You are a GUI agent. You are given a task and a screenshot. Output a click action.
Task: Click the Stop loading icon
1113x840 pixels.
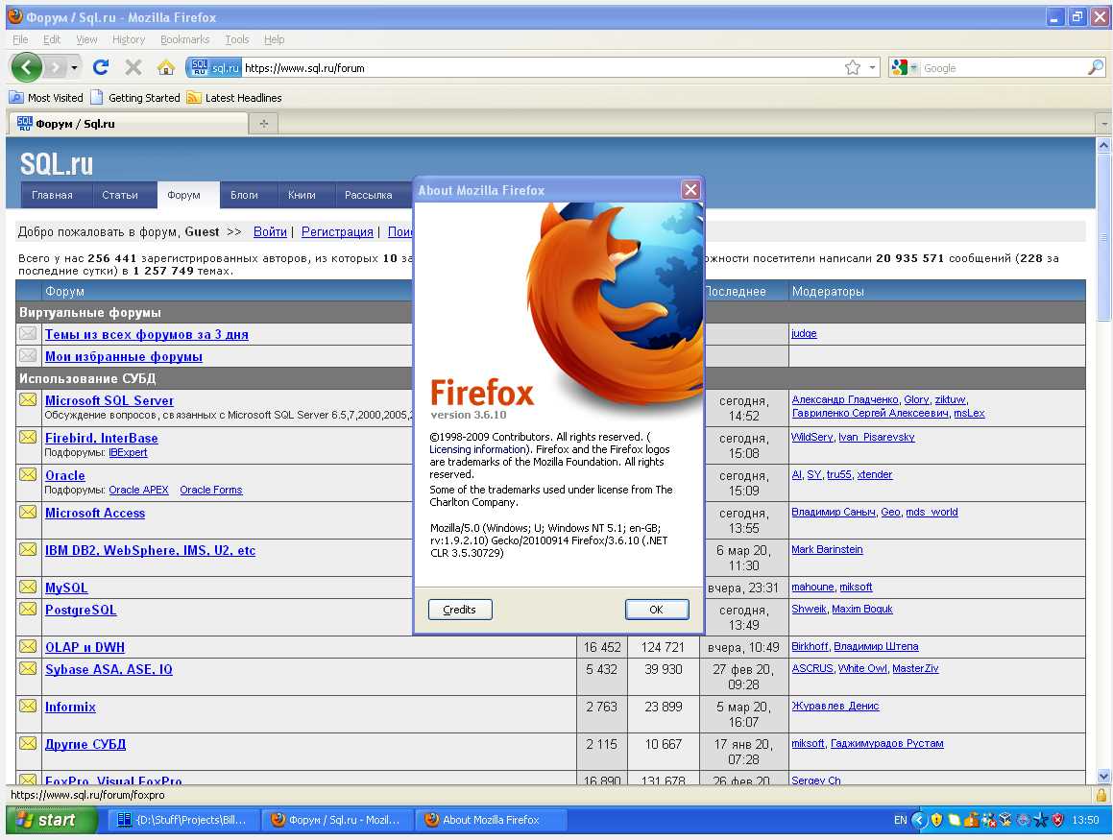133,67
